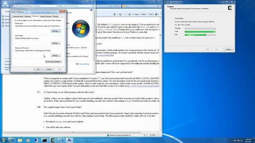Open the zoom level dropdown arrow
255x143 pixels.
click(158, 135)
